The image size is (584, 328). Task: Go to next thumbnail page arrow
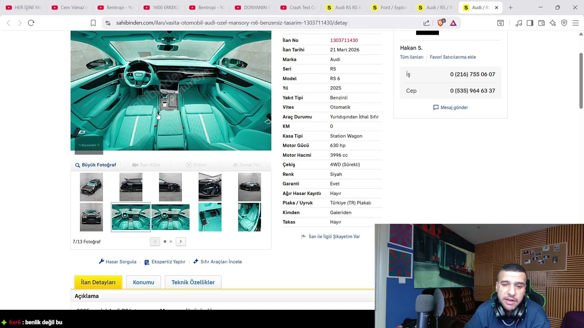[181, 241]
